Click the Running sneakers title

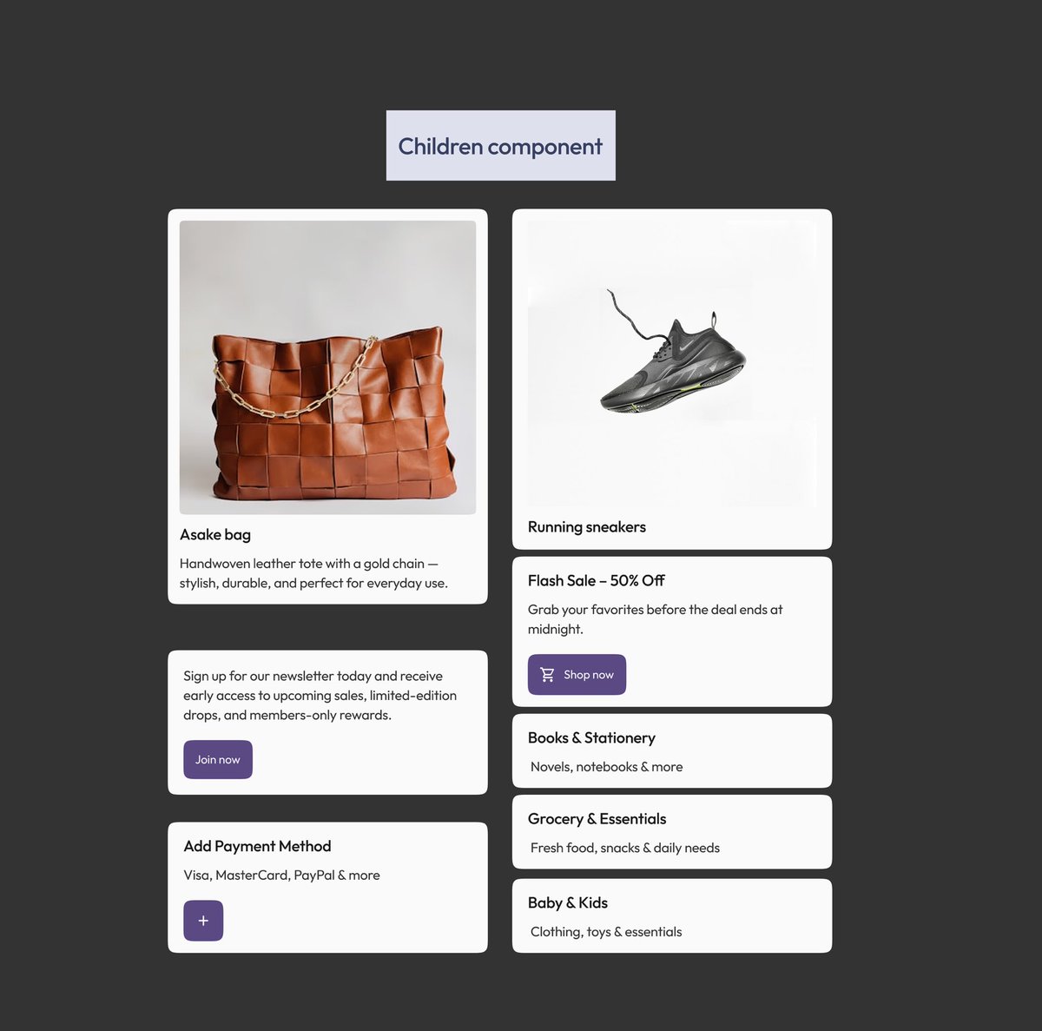pos(587,527)
